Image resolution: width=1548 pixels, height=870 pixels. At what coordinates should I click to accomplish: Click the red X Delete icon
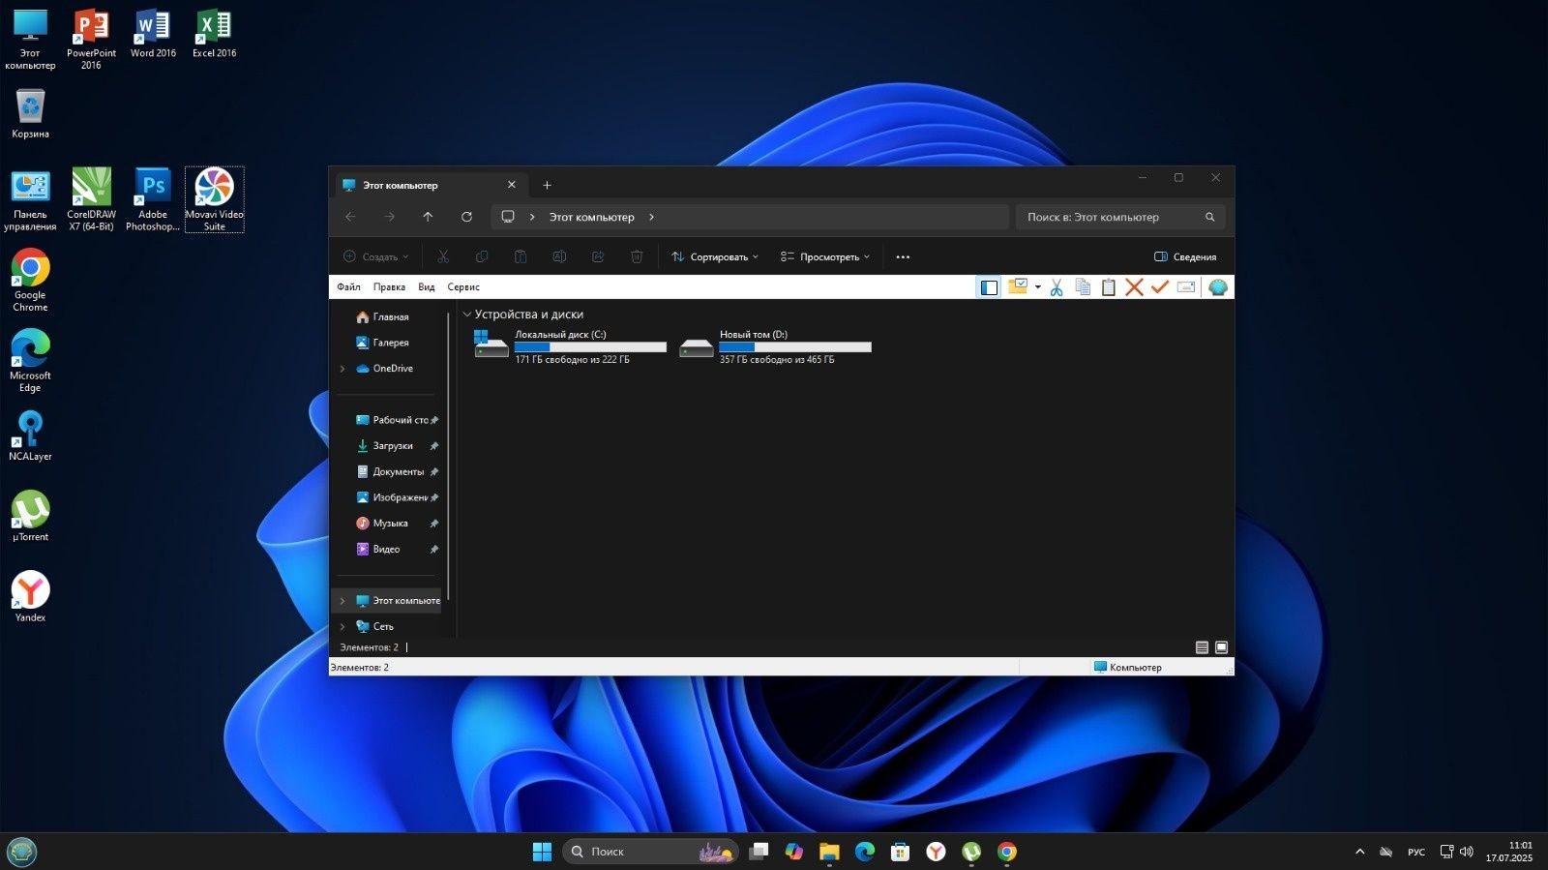coord(1134,287)
